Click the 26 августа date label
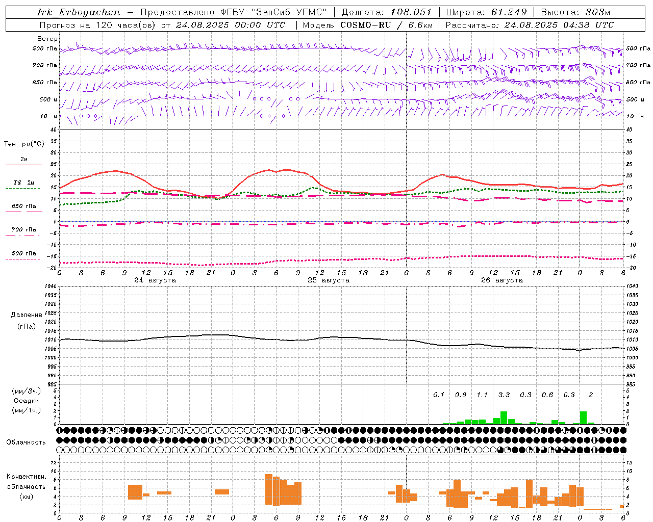The image size is (653, 522). click(502, 280)
